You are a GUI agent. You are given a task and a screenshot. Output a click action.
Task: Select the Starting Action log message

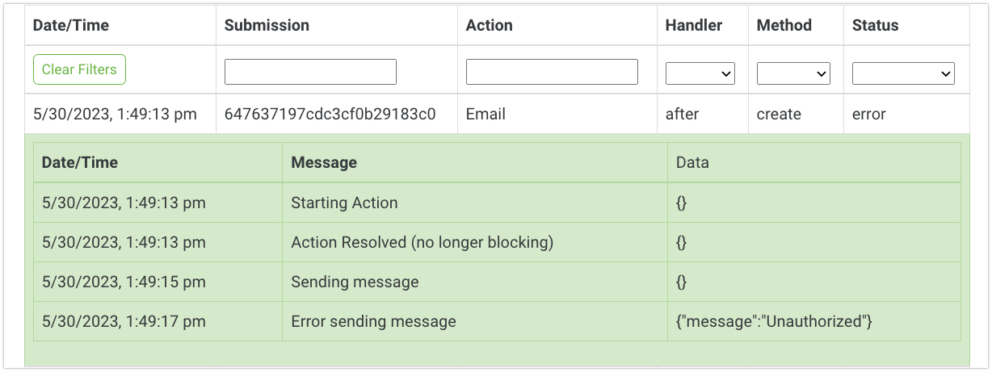[x=344, y=203]
